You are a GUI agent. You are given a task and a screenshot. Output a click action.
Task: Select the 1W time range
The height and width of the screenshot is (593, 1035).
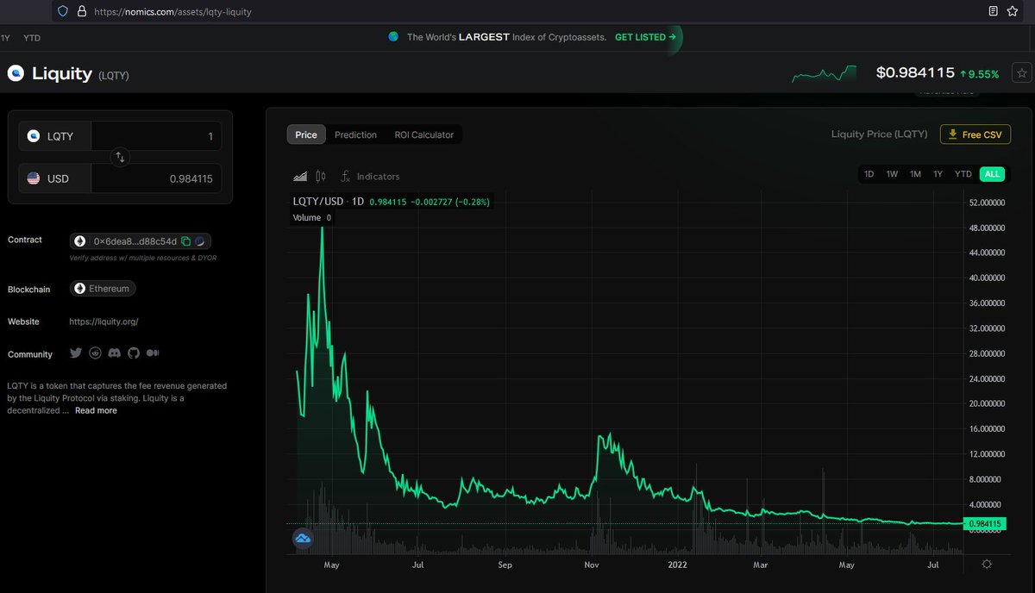click(x=892, y=174)
